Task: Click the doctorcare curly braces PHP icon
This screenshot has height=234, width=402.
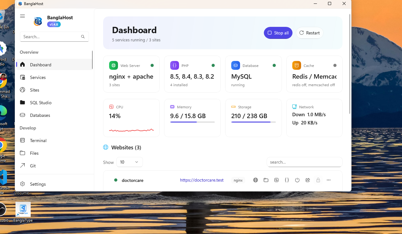Action: point(287,180)
